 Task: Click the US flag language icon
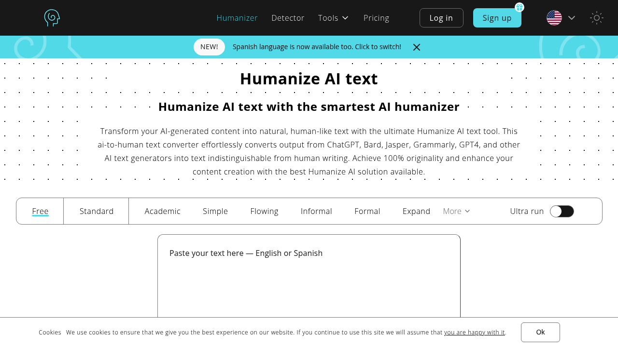point(554,18)
